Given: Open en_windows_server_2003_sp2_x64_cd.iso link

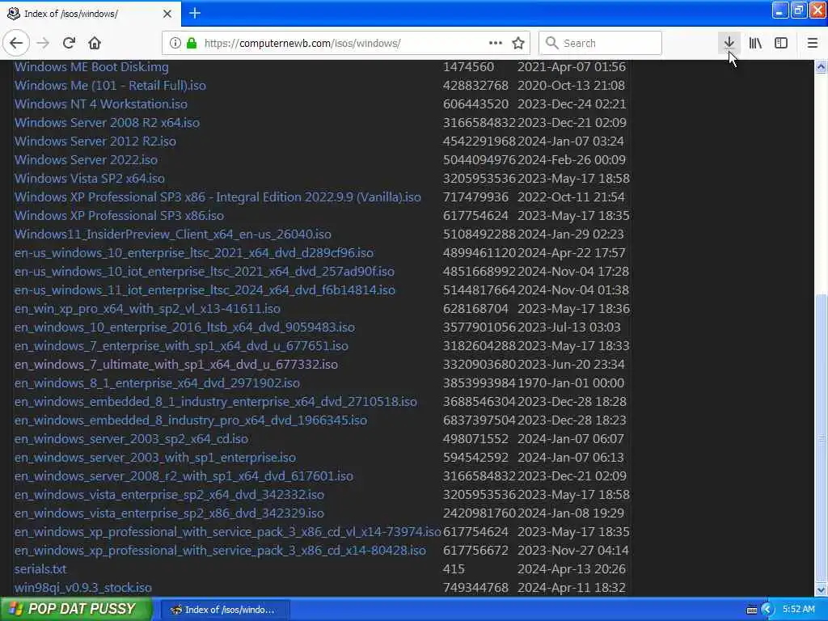Looking at the screenshot, I should point(131,439).
